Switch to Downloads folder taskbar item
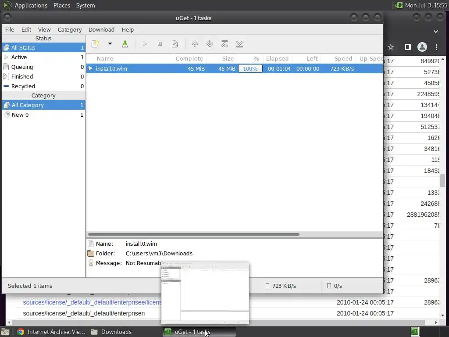This screenshot has height=337, width=449. coord(111,332)
